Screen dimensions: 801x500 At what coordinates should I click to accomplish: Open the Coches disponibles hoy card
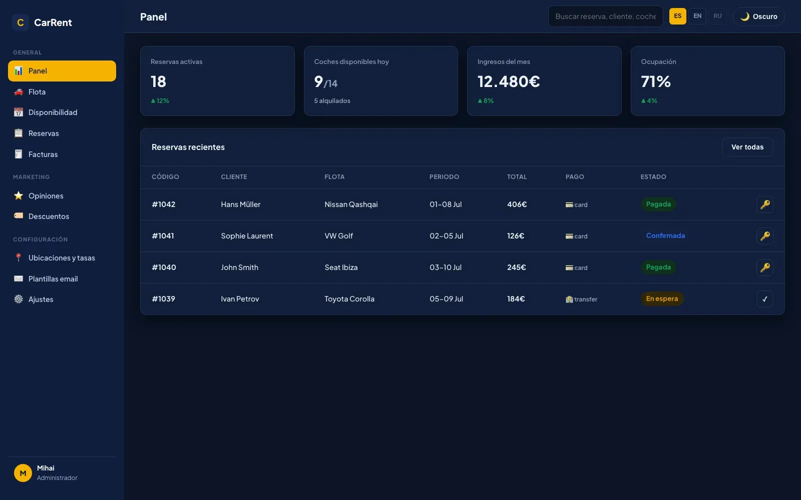click(381, 81)
